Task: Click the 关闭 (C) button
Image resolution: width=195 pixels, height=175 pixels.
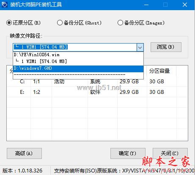Action: click(170, 153)
